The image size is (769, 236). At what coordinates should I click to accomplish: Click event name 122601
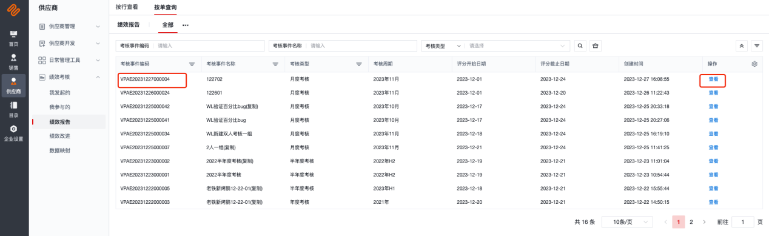click(215, 93)
